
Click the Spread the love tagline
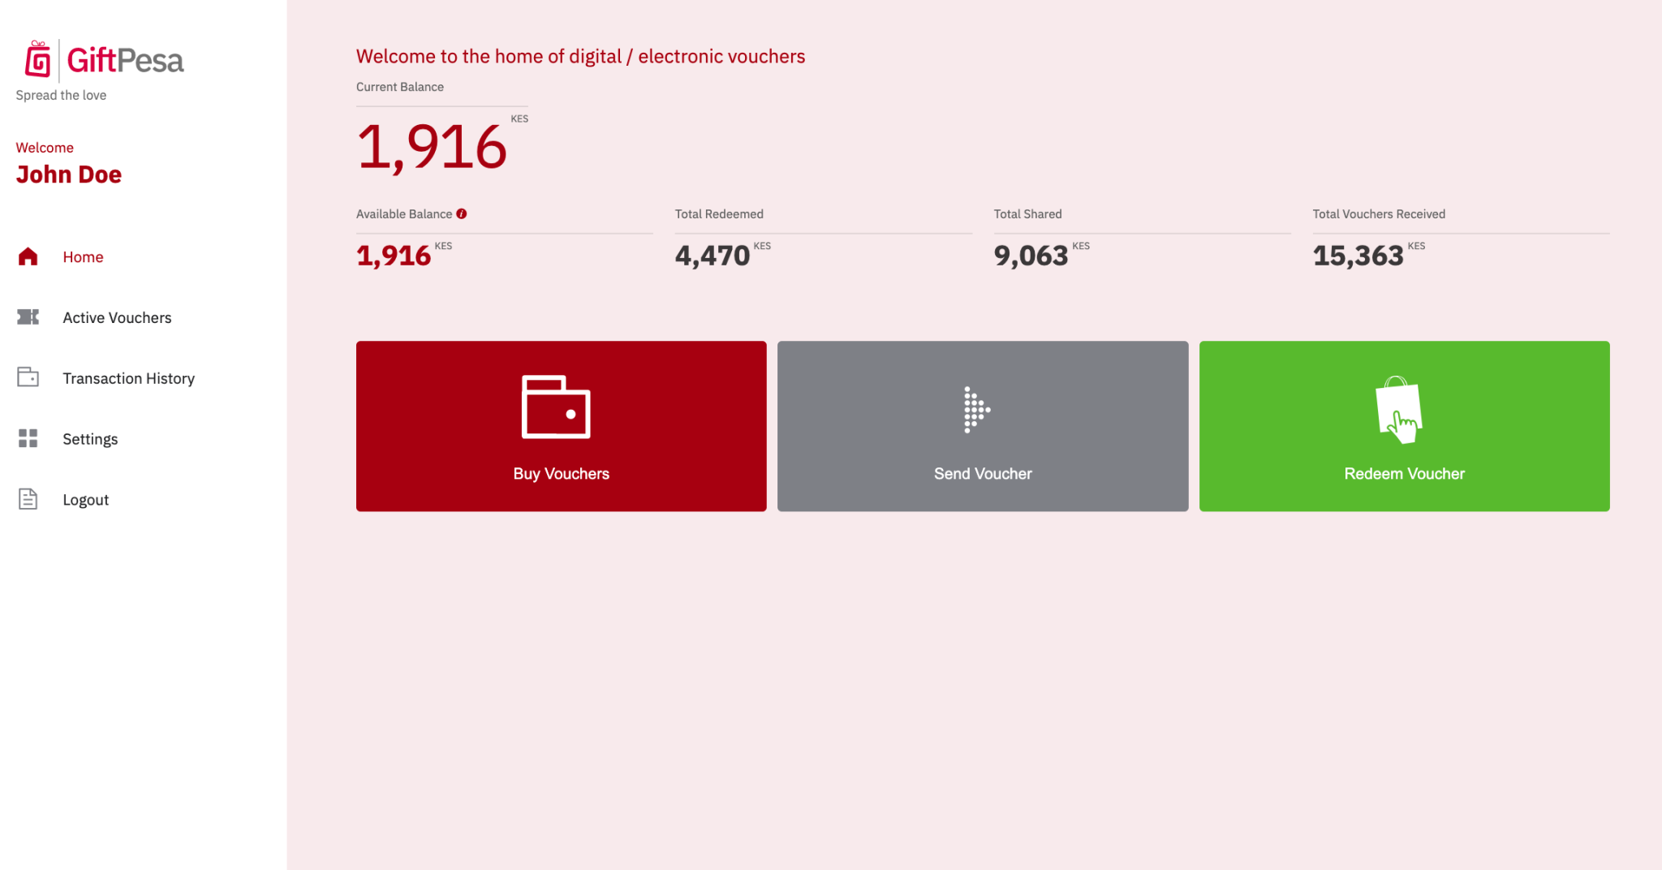pos(62,96)
